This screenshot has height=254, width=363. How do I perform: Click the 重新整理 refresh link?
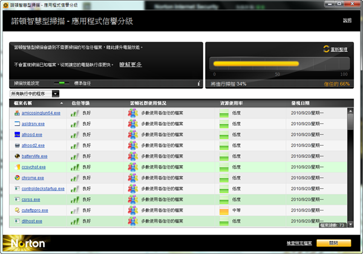pos(339,49)
